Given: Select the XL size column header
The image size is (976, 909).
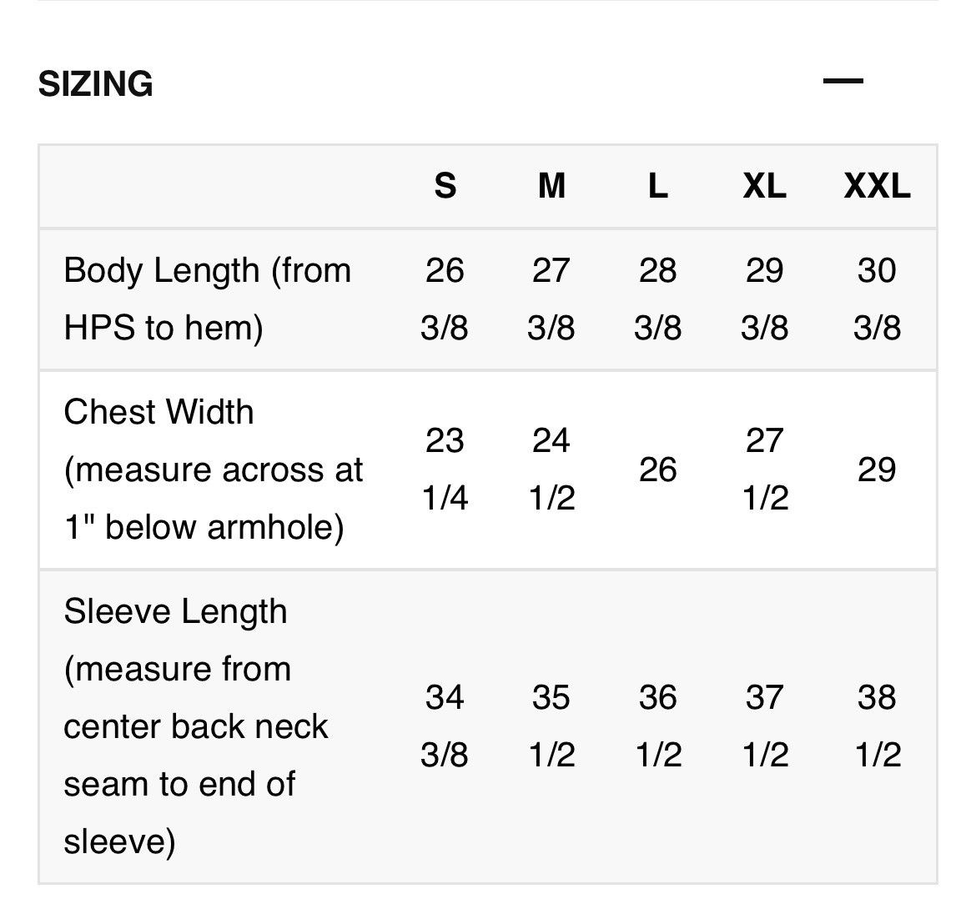Looking at the screenshot, I should tap(764, 185).
